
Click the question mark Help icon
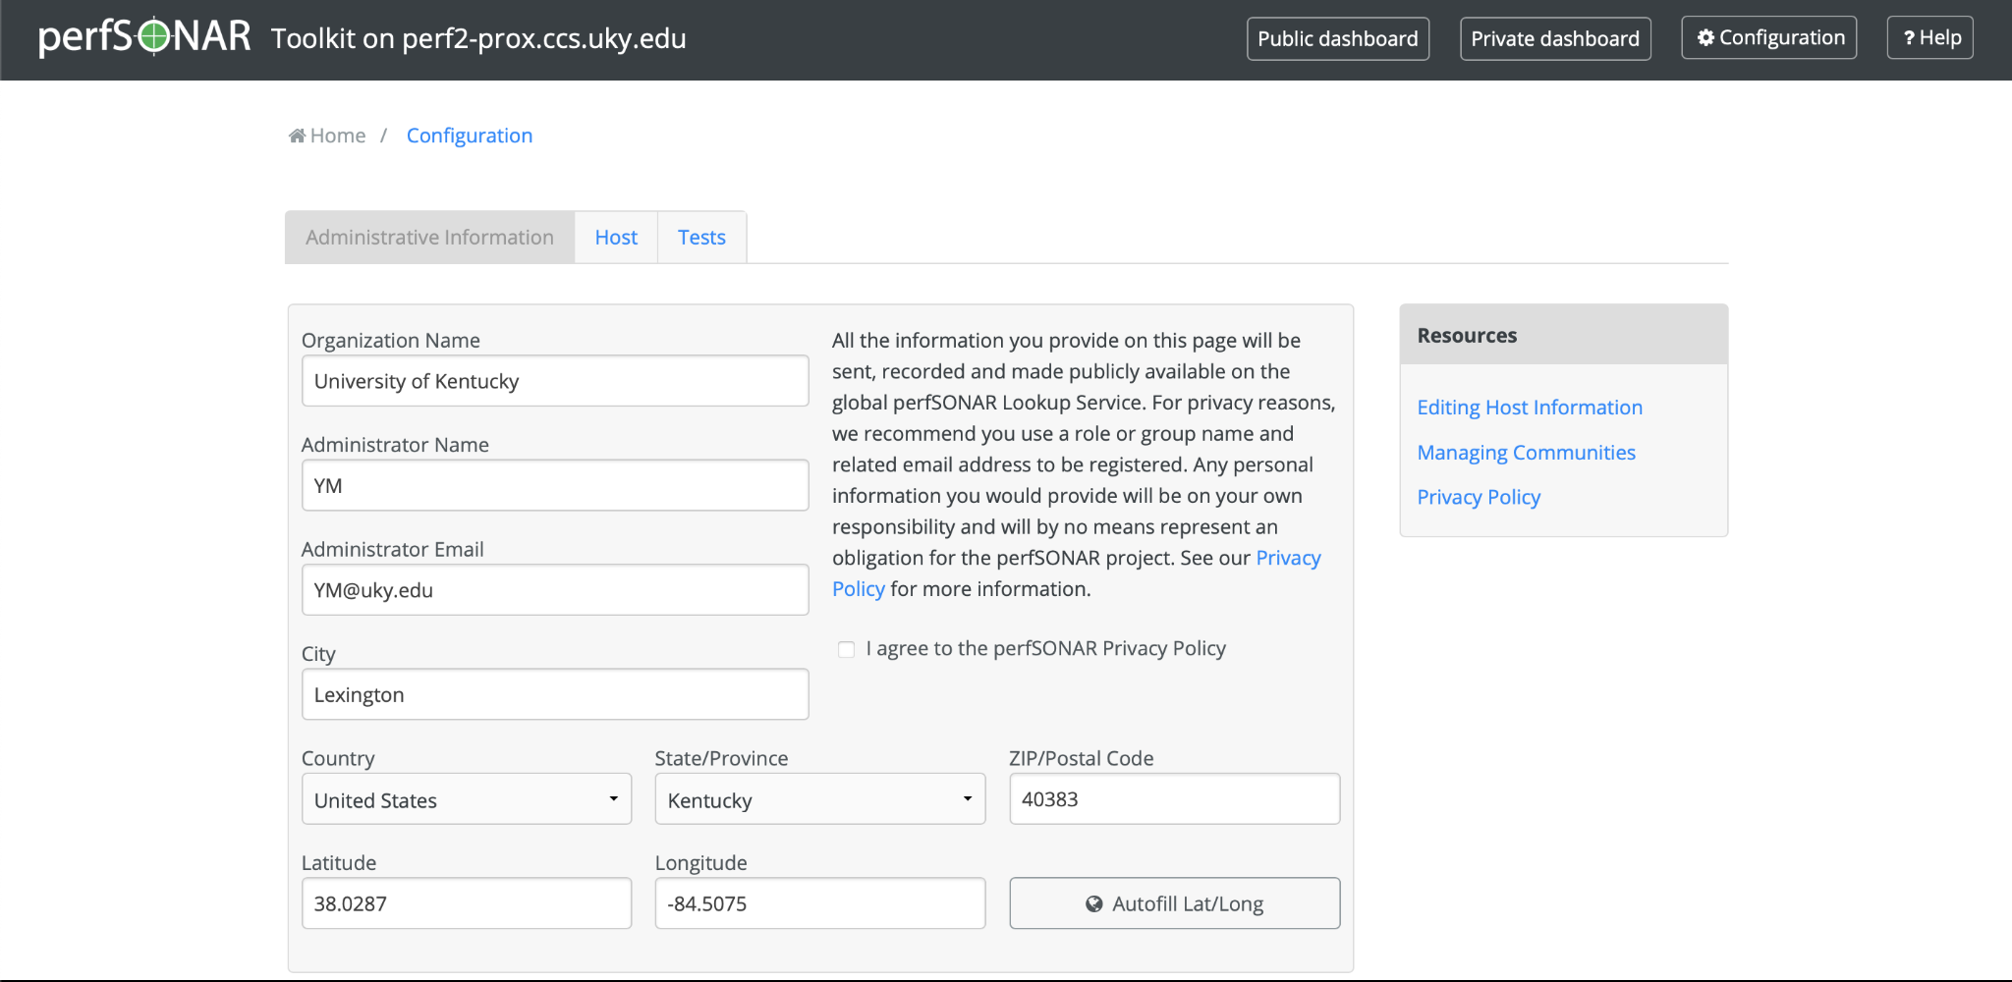(x=1909, y=38)
